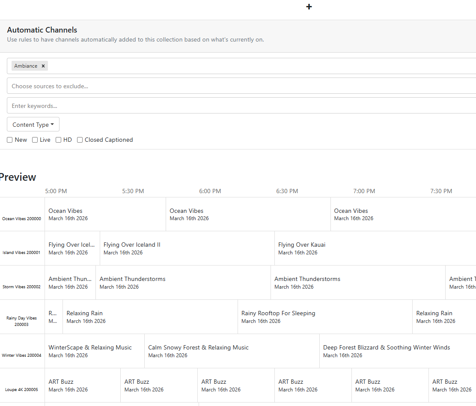Select Deep Forest Blizzard program block
476x406 pixels.
tap(387, 351)
